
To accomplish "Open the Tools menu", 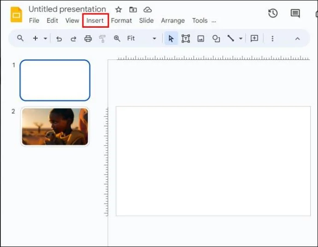I will coord(200,20).
